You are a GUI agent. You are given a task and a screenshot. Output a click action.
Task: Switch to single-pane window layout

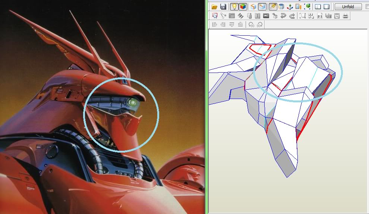pyautogui.click(x=327, y=7)
